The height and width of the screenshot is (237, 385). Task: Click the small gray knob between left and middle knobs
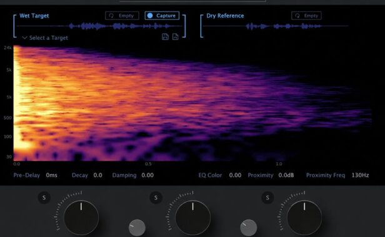click(137, 228)
